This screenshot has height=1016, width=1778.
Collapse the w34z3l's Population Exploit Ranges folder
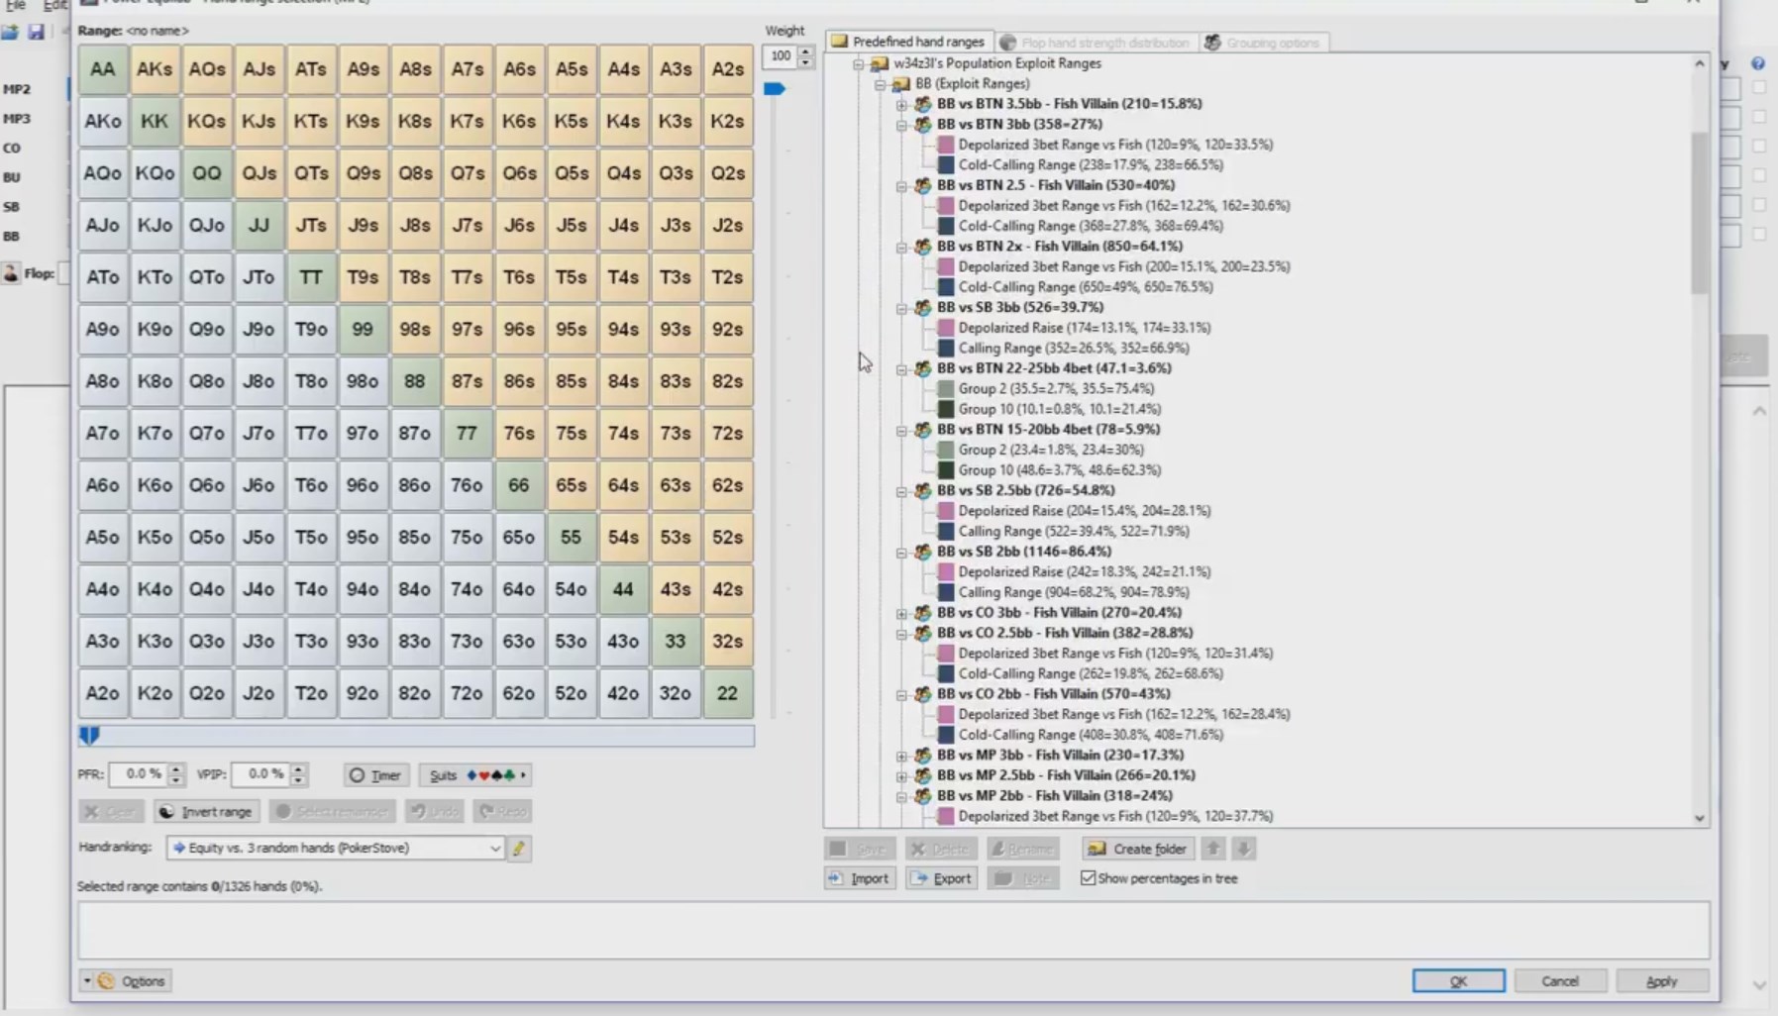[x=859, y=63]
